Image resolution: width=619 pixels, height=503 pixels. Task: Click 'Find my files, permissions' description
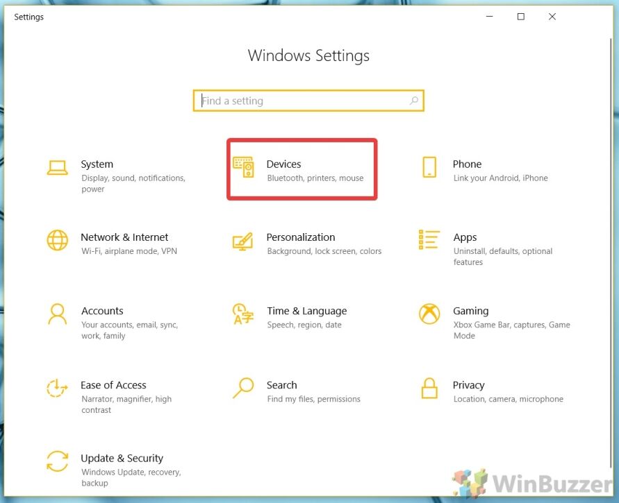(x=313, y=399)
